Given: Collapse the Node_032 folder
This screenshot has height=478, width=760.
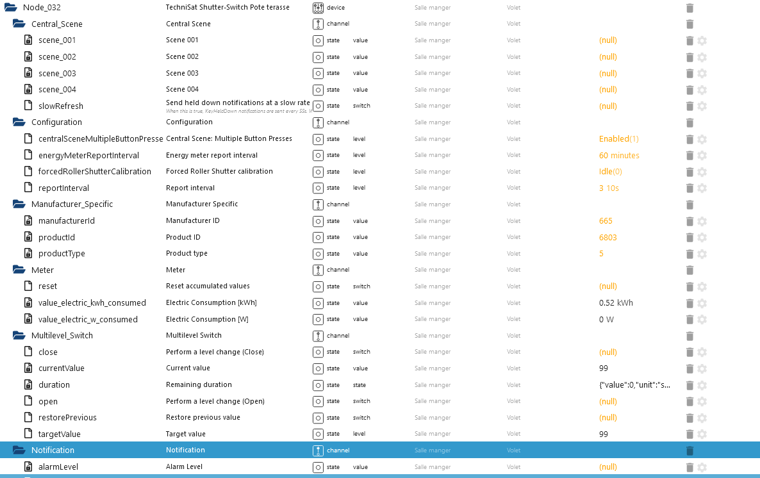Looking at the screenshot, I should (10, 8).
